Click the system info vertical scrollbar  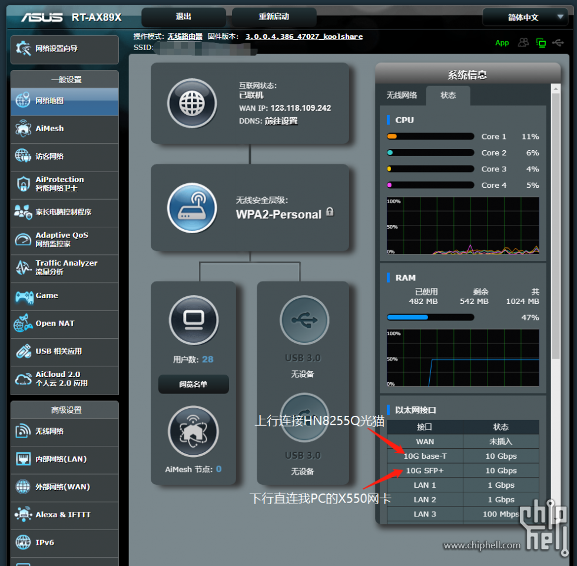(556, 225)
